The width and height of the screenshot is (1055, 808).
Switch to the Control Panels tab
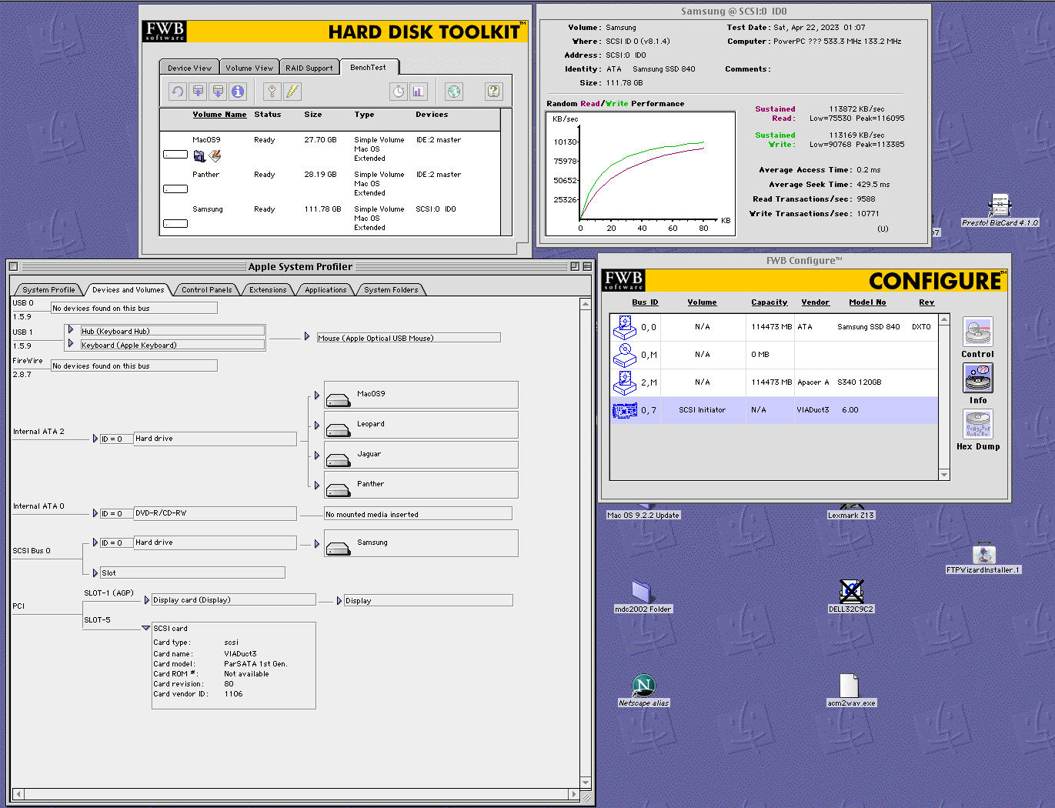pyautogui.click(x=206, y=290)
